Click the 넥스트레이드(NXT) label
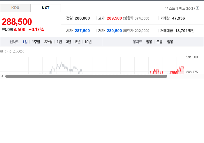 [x=180, y=8]
